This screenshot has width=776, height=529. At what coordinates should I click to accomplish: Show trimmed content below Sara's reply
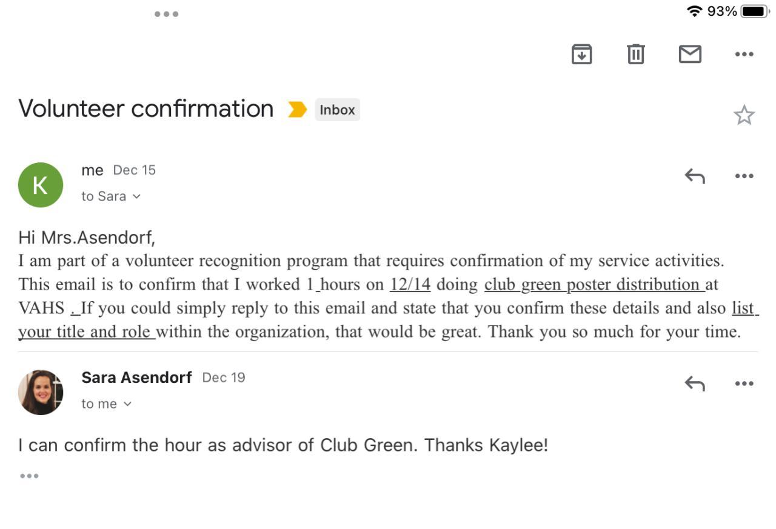click(x=29, y=476)
